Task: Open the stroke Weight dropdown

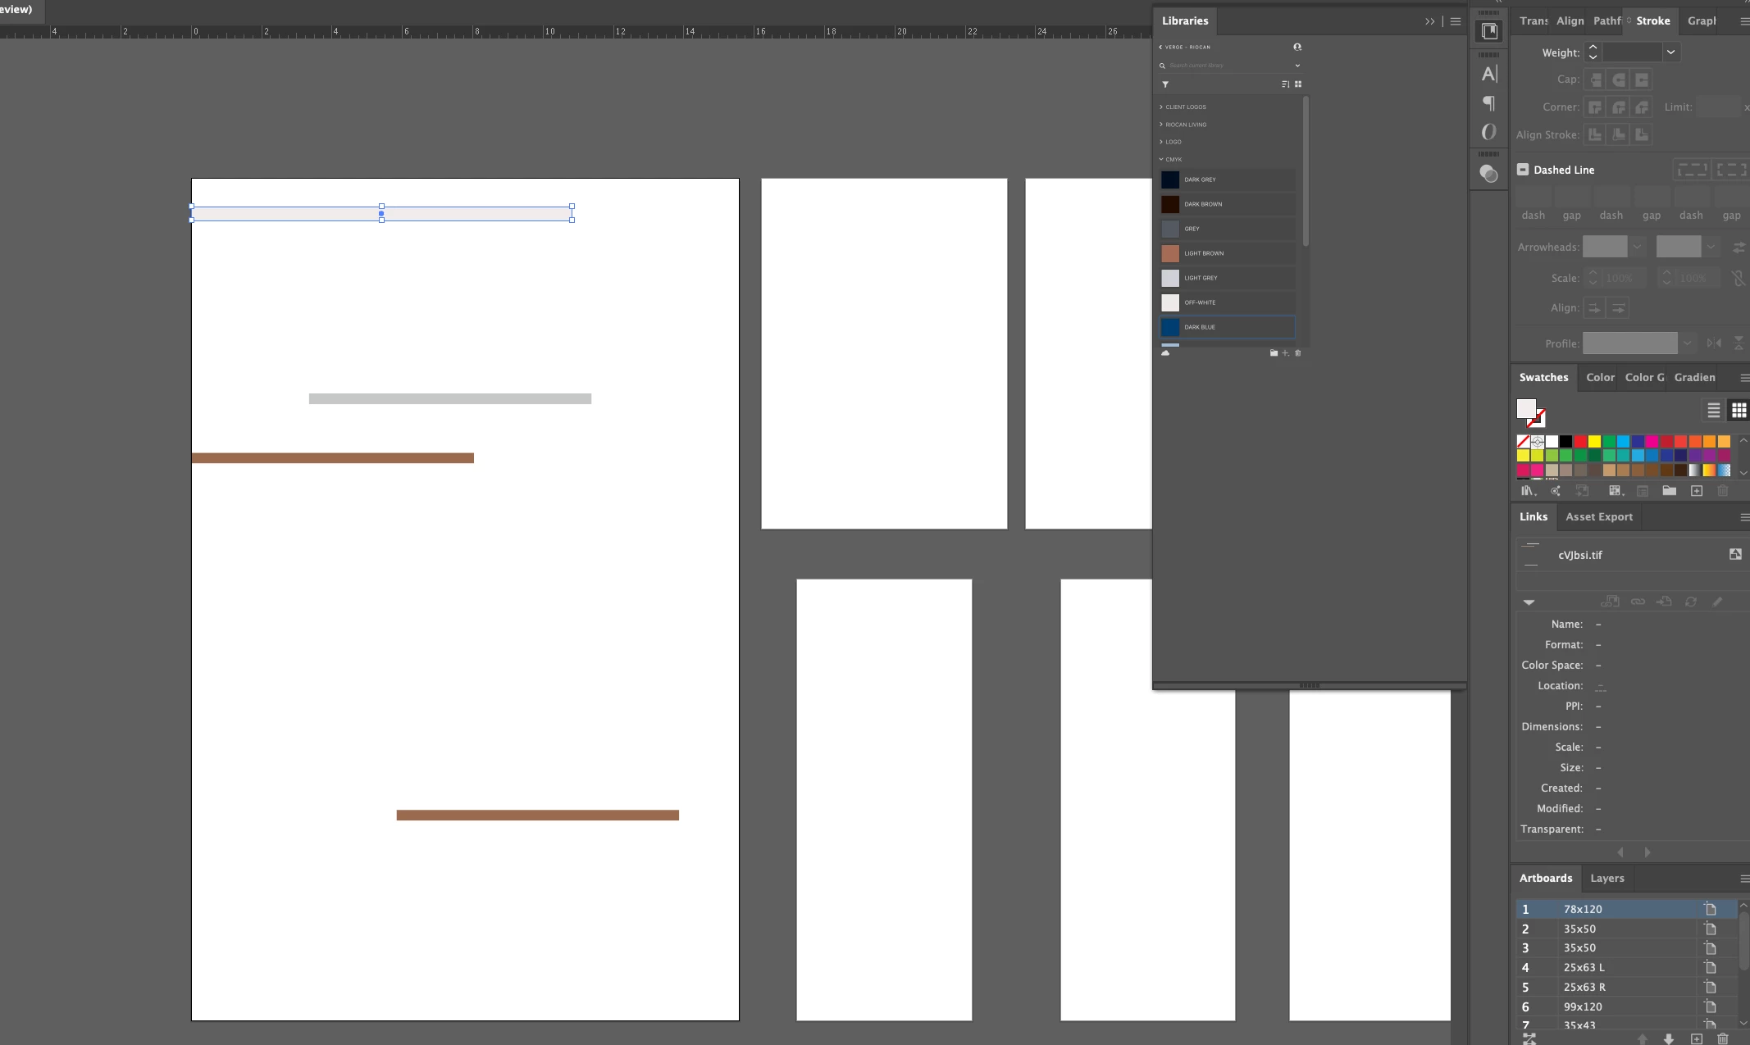Action: point(1670,52)
